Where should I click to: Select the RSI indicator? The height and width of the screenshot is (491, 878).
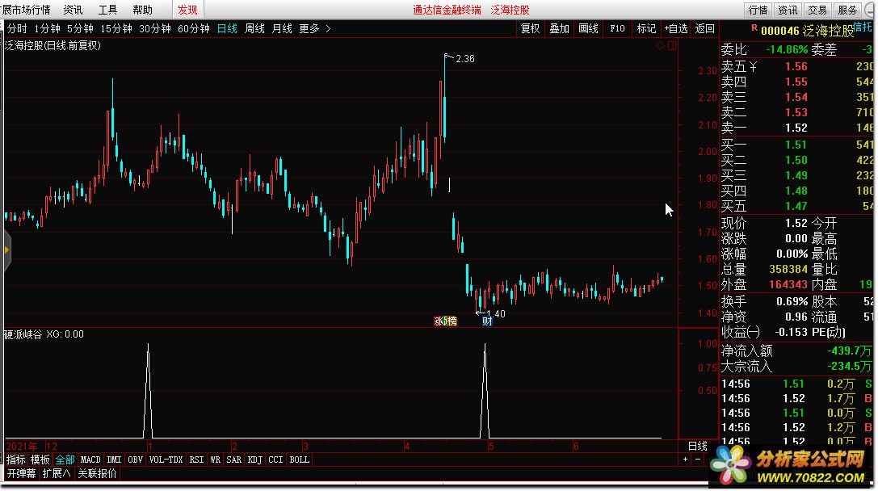(x=196, y=460)
